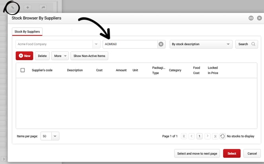Go to the next page

207,136
